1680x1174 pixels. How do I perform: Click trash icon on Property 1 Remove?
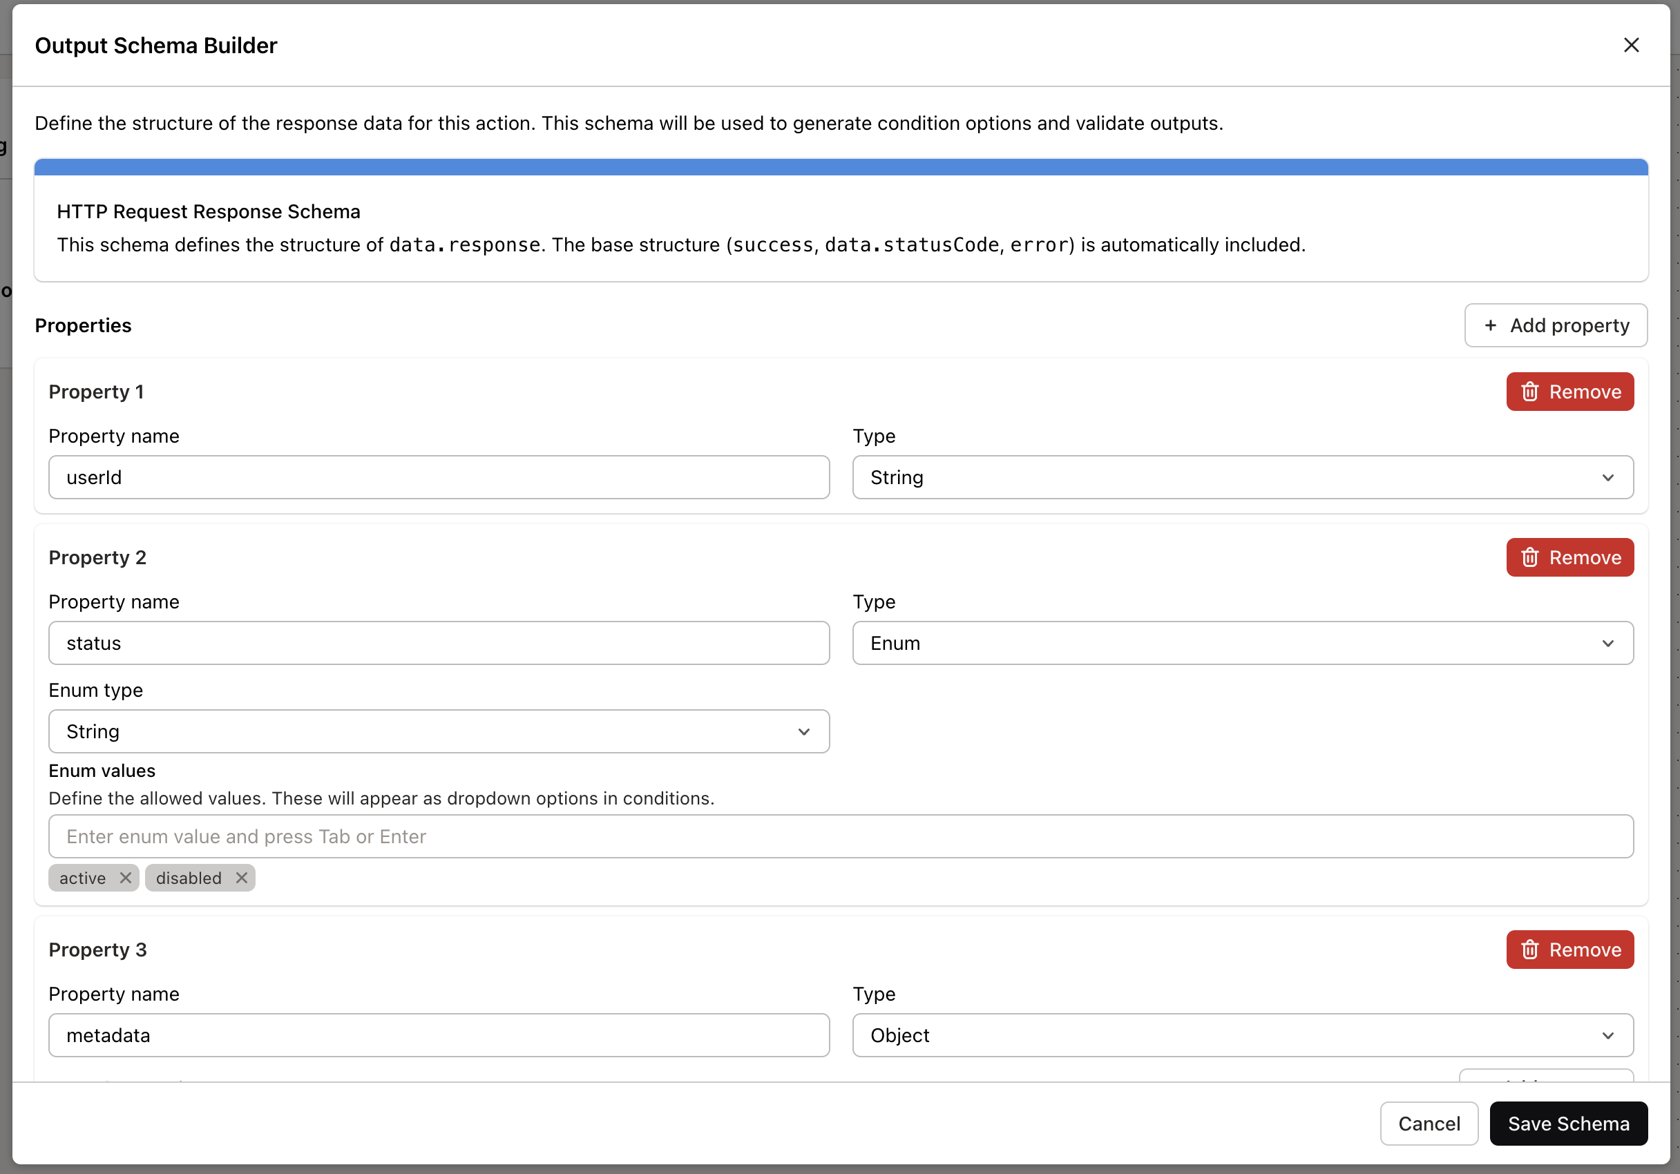[x=1529, y=392]
